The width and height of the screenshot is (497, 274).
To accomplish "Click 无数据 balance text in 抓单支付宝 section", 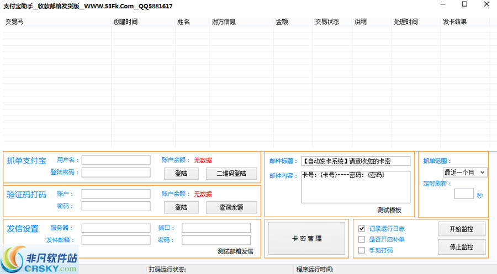I will (x=203, y=160).
